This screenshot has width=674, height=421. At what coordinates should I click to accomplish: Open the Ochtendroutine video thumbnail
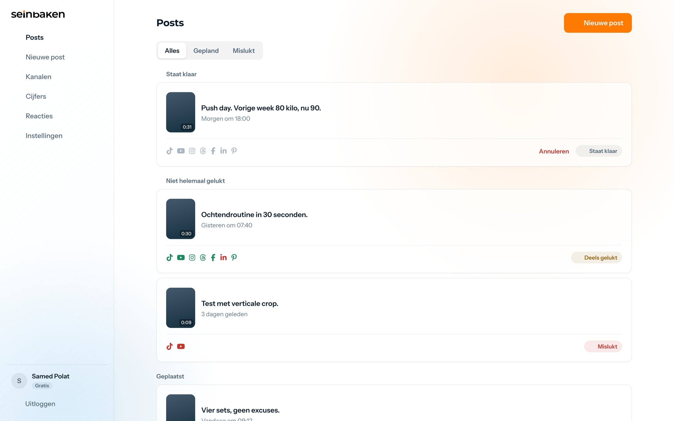point(181,219)
